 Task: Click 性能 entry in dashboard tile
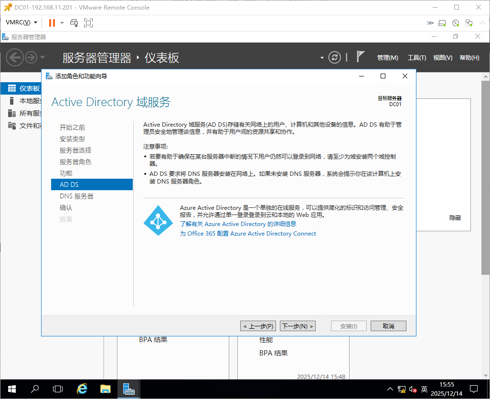tap(266, 340)
